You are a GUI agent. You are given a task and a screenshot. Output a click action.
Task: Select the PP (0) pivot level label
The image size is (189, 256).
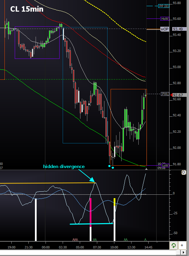pyautogui.click(x=164, y=6)
